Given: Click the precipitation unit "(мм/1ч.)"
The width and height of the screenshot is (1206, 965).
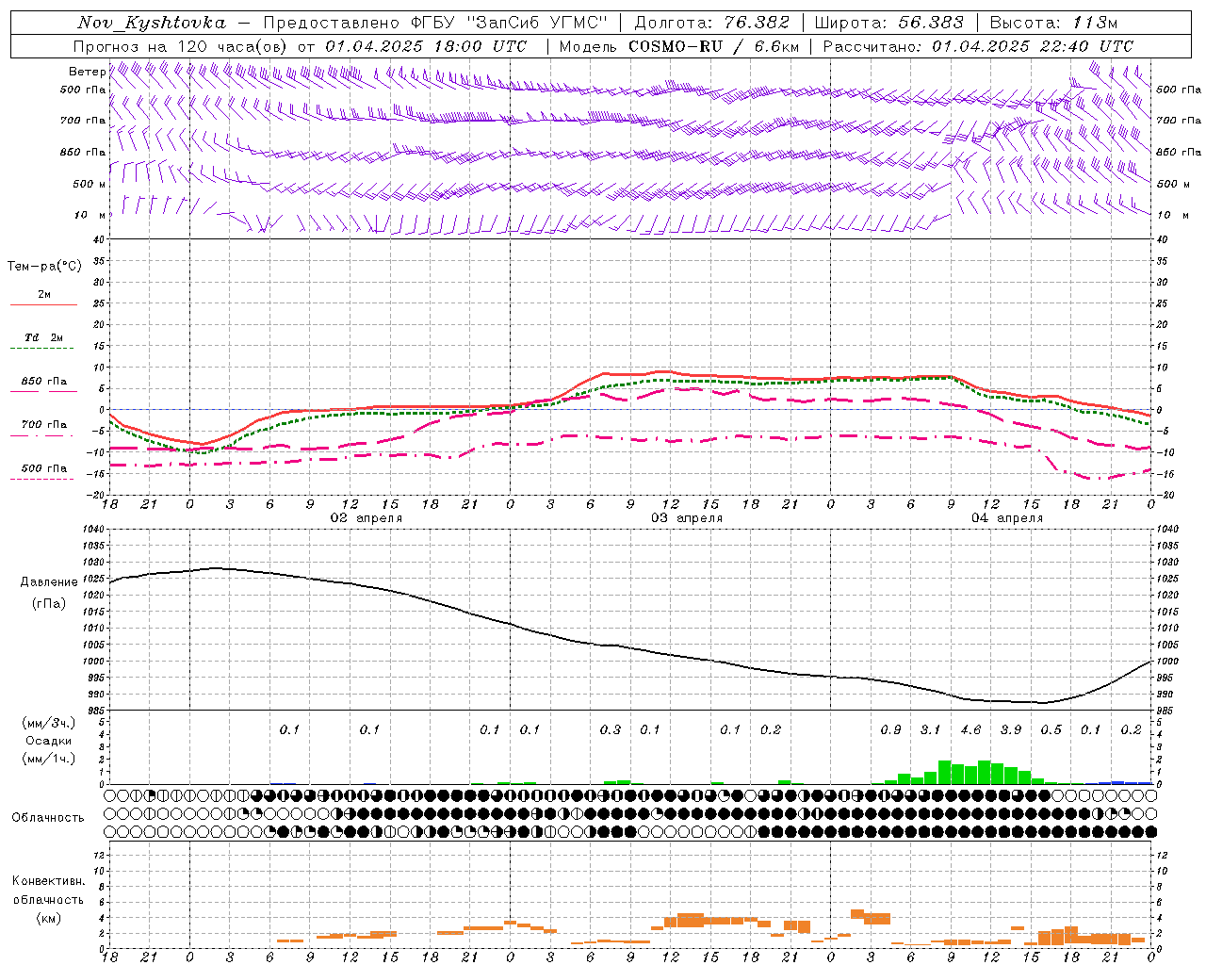Looking at the screenshot, I should (x=48, y=759).
